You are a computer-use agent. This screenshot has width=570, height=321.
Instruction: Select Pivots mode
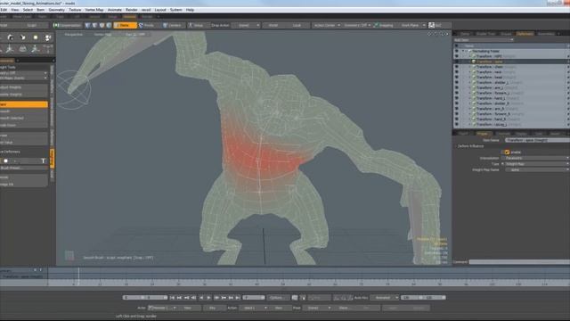147,25
